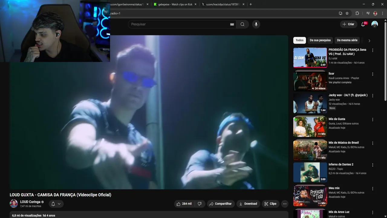Click 'Ver playlist completa' link

coord(340,82)
